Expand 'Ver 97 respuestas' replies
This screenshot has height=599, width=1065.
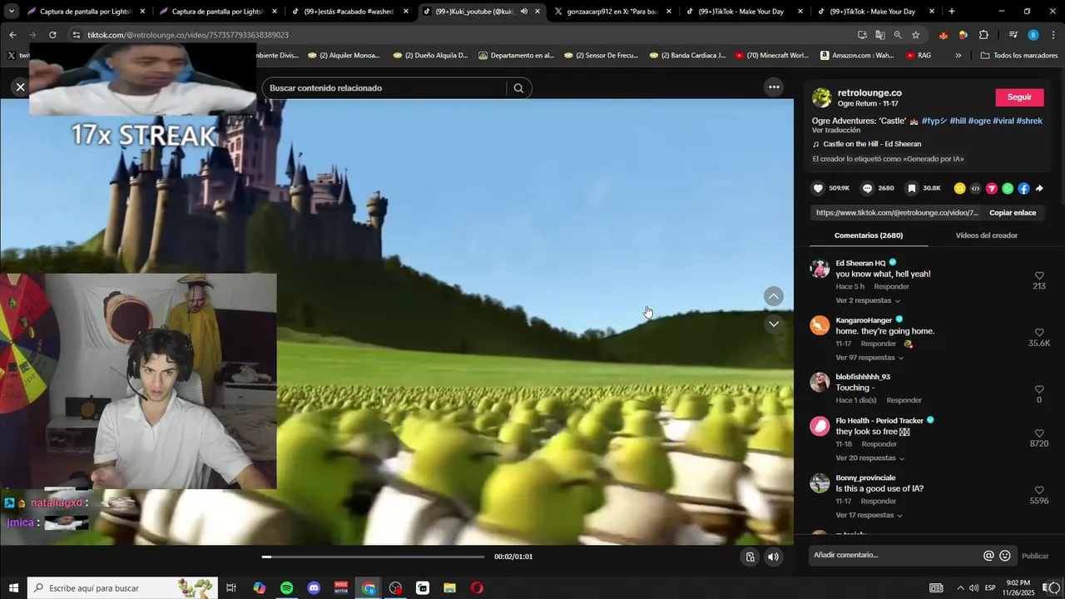pos(869,358)
